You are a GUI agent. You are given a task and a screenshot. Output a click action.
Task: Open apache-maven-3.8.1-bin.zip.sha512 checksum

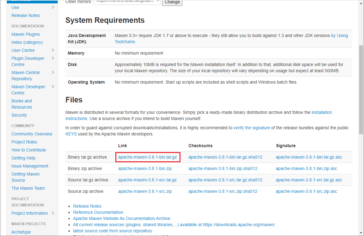tap(223, 168)
